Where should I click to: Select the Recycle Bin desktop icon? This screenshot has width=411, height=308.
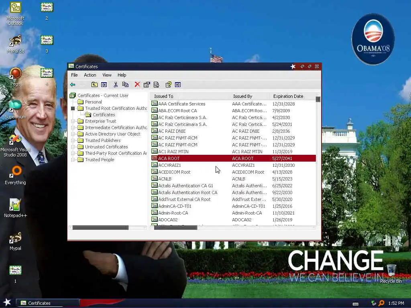[391, 274]
